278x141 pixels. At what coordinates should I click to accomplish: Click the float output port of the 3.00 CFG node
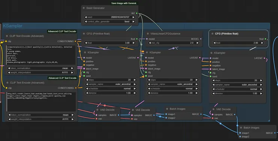pos(137,39)
